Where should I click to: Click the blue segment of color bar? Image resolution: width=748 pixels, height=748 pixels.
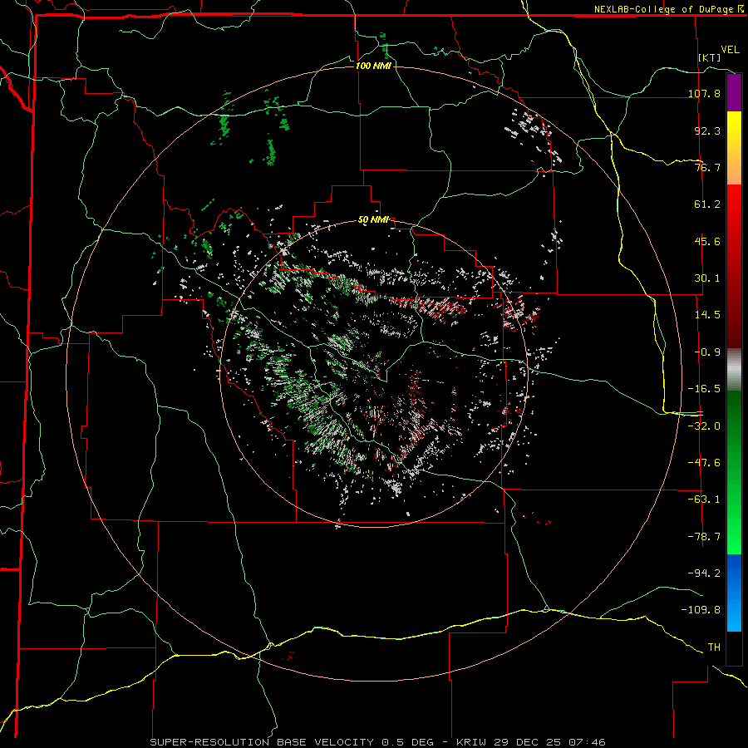[x=734, y=593]
